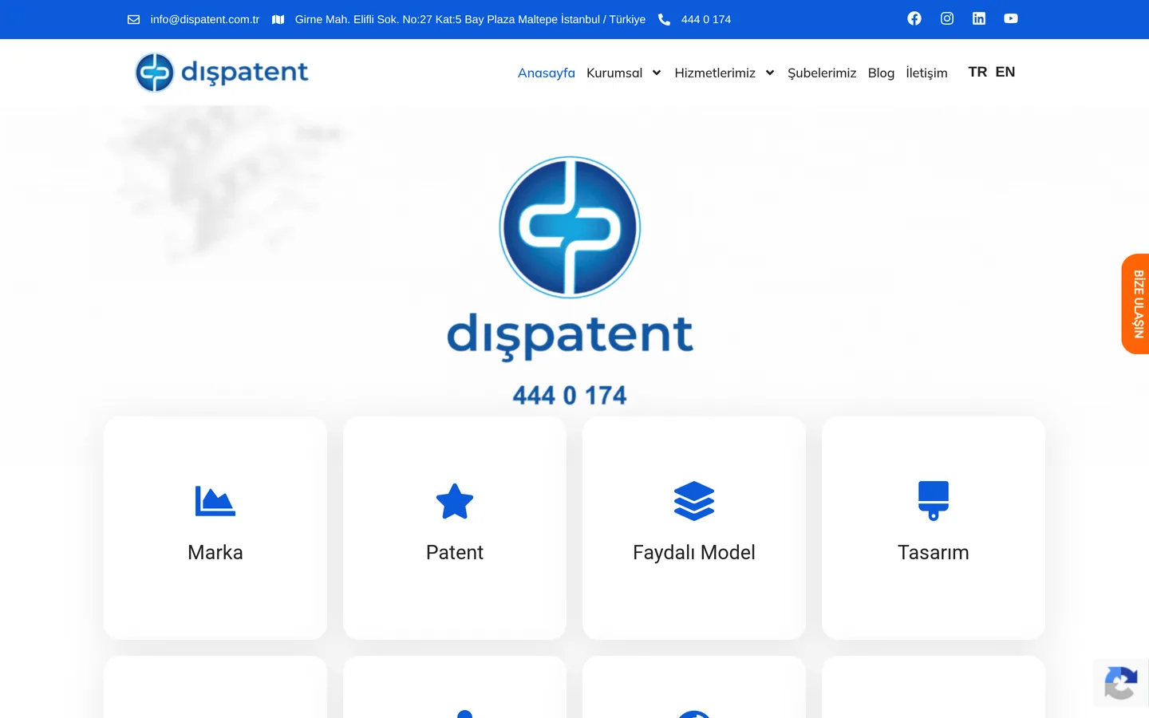Choose the Faydalı Model layers icon
The width and height of the screenshot is (1149, 718).
coord(694,501)
